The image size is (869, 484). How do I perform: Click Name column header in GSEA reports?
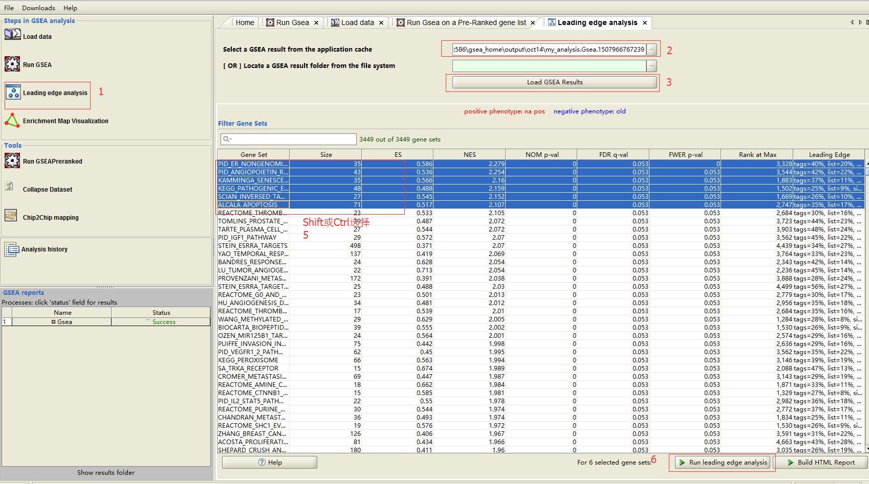click(x=62, y=312)
